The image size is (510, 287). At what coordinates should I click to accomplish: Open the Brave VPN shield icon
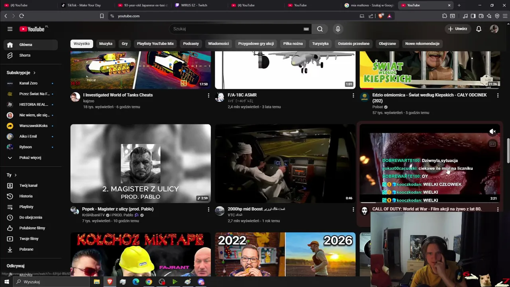click(x=497, y=16)
